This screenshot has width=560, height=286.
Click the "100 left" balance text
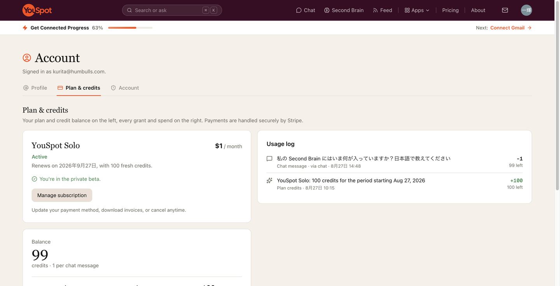(514, 187)
